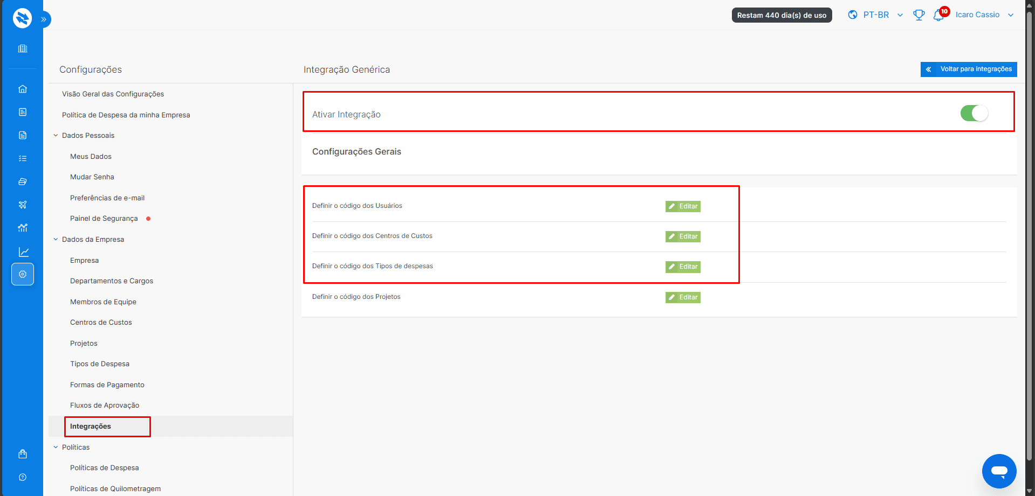This screenshot has width=1035, height=496.
Task: Open Visão Geral das Configurações
Action: click(x=113, y=94)
